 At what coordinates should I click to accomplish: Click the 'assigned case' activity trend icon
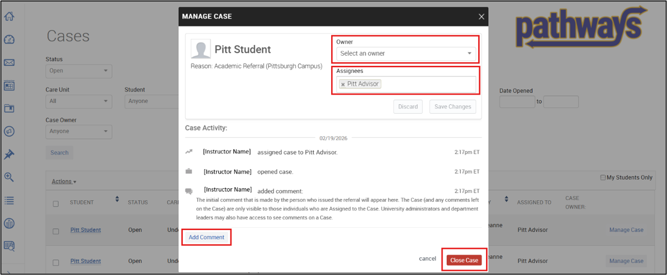[x=189, y=151]
